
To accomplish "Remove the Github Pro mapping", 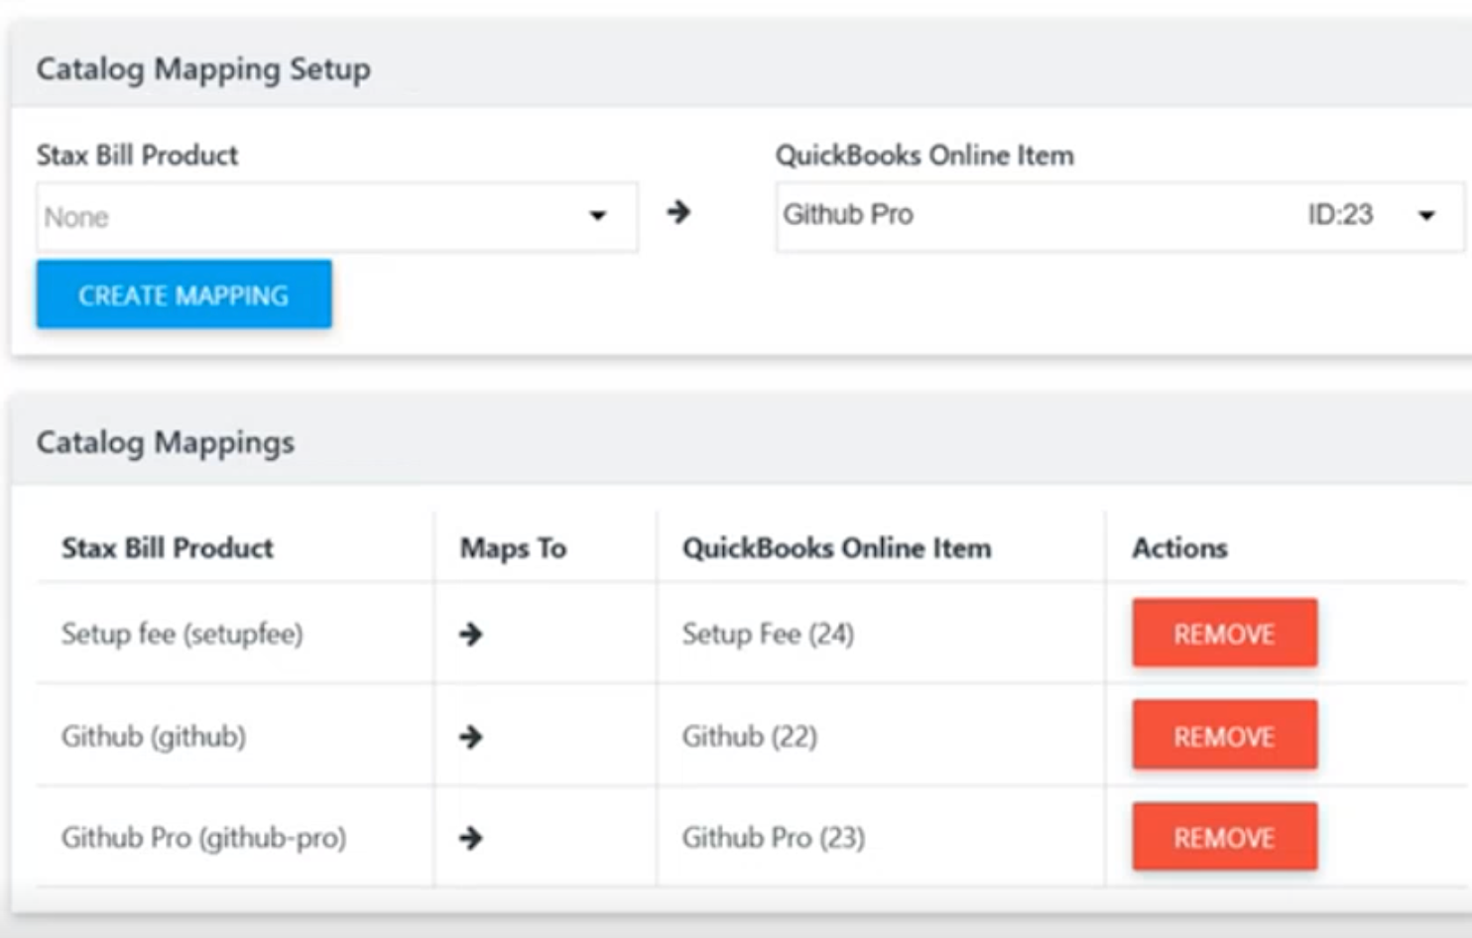I will [1225, 837].
